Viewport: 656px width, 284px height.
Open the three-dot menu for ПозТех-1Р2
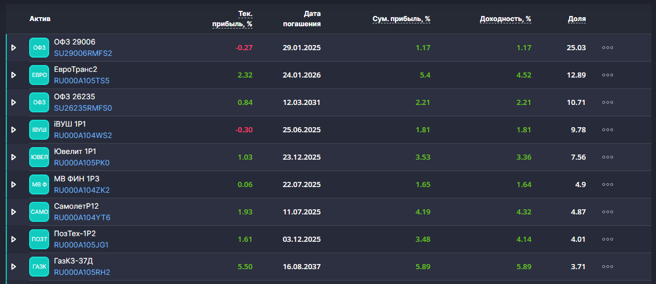(x=607, y=240)
